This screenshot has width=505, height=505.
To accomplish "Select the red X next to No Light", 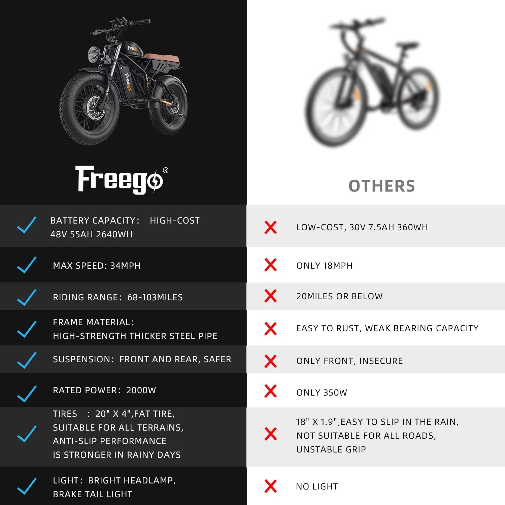I will coord(270,486).
